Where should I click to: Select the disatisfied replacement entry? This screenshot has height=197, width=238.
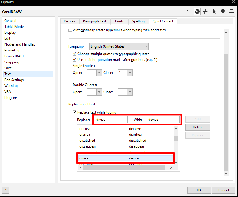(x=125, y=141)
